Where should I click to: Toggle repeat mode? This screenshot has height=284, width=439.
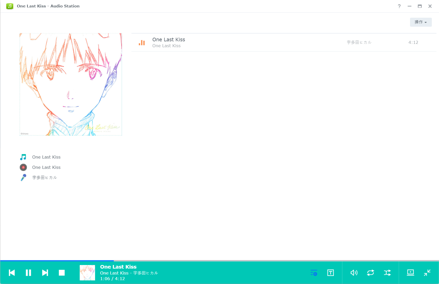pos(371,273)
